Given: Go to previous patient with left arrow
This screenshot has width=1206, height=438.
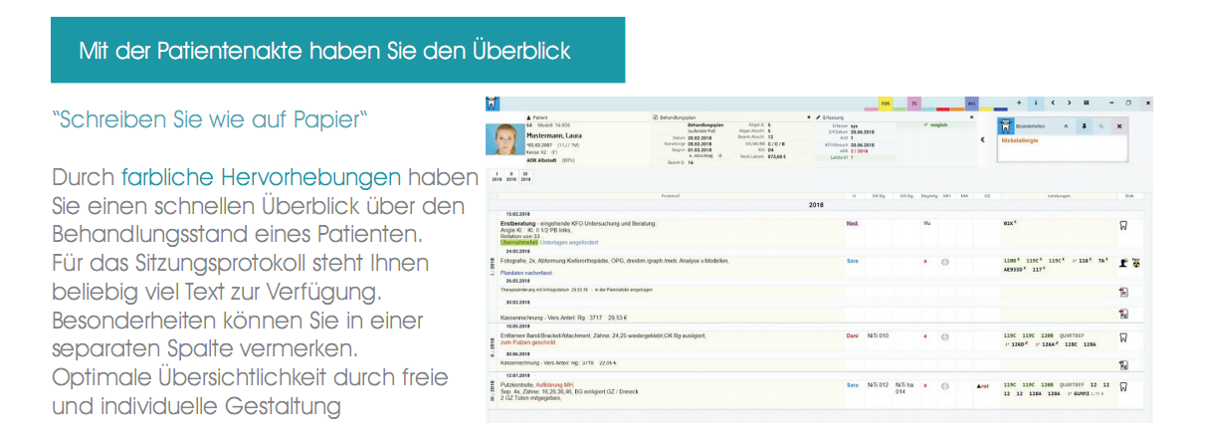Looking at the screenshot, I should (x=1053, y=103).
